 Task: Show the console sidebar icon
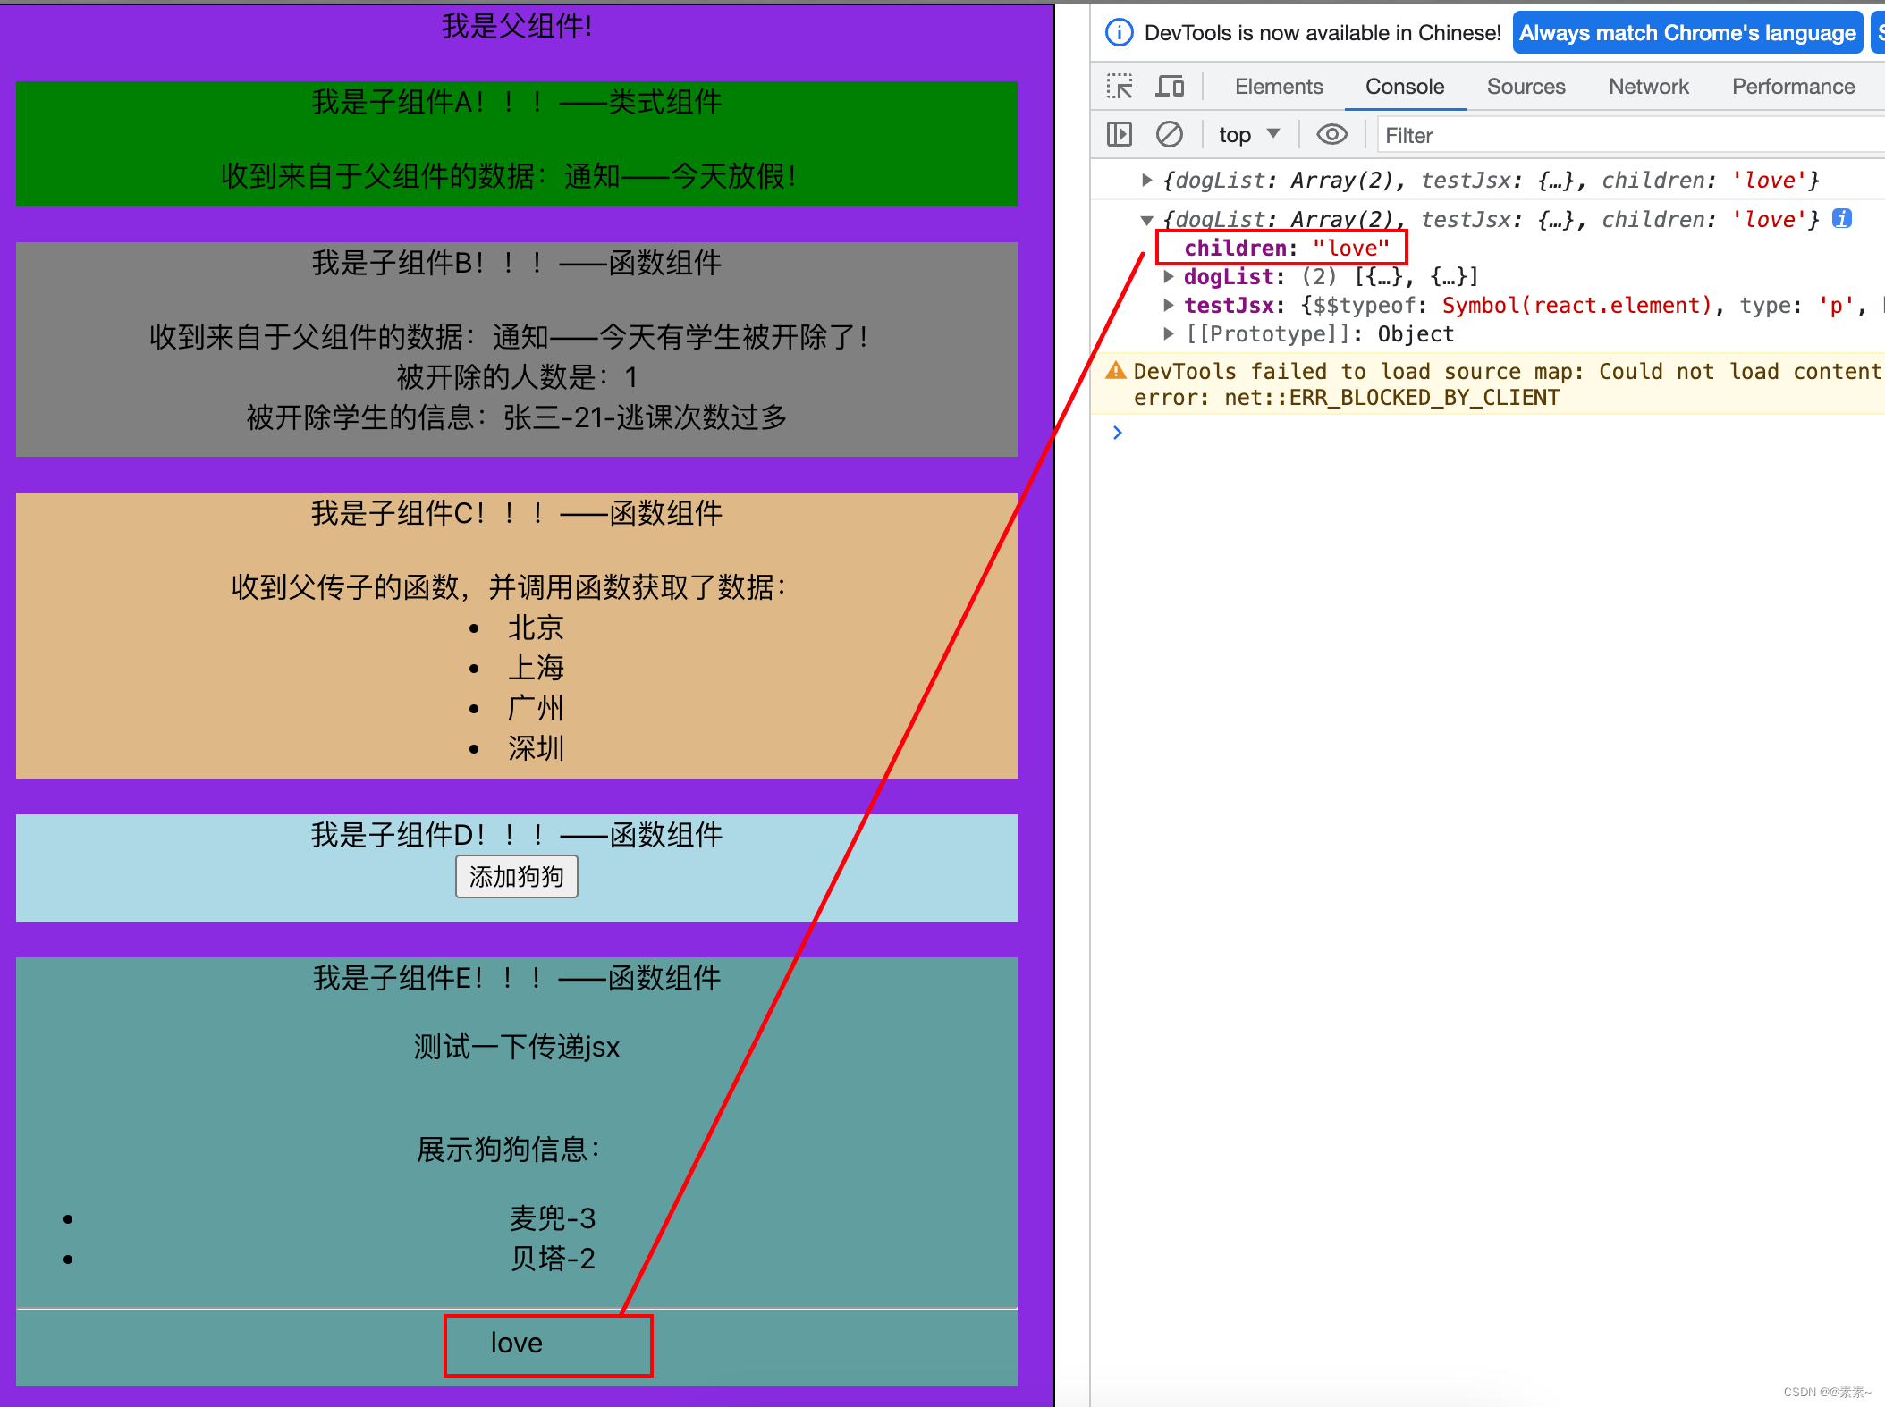pos(1119,135)
